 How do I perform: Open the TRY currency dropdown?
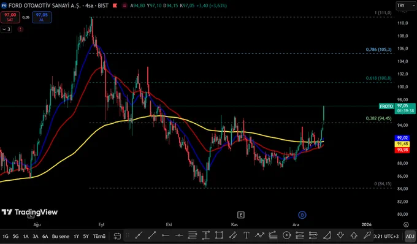(x=405, y=6)
